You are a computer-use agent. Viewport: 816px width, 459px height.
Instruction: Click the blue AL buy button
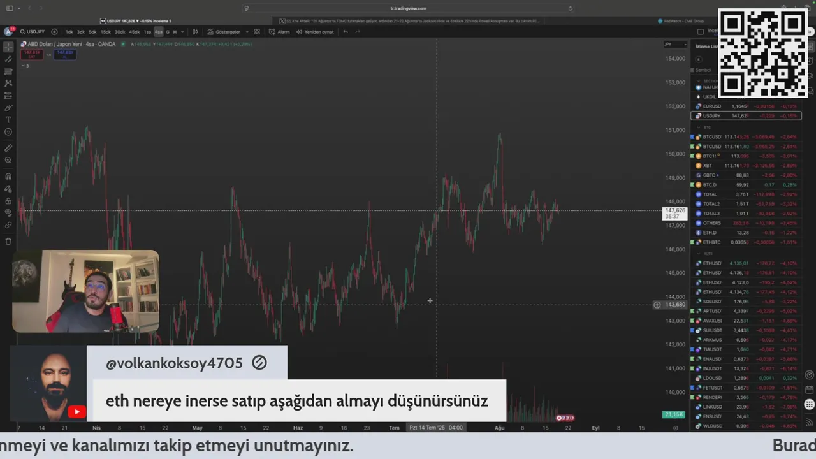point(65,54)
